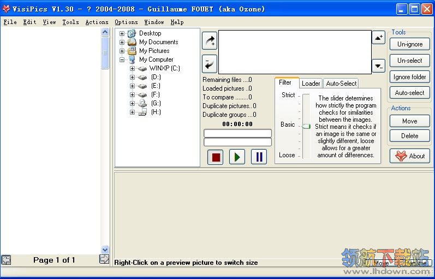Click the left panel scroll down arrow

(x=105, y=250)
